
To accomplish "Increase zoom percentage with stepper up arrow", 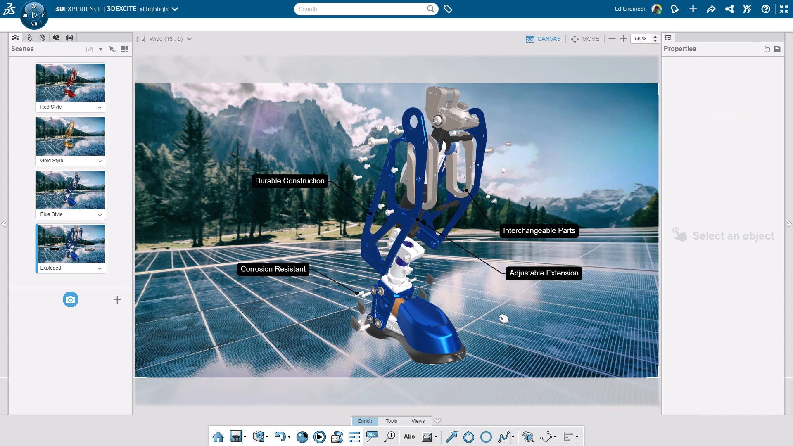I will tap(655, 36).
